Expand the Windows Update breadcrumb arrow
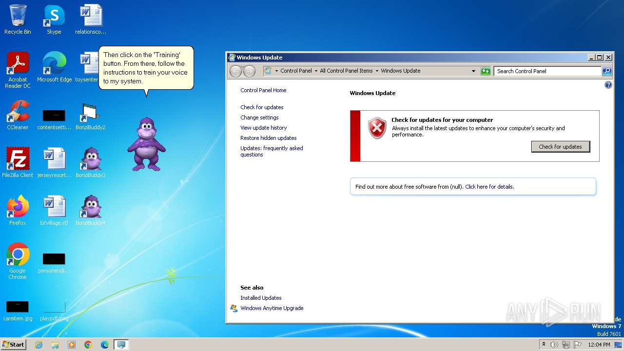This screenshot has height=351, width=624. tap(377, 71)
